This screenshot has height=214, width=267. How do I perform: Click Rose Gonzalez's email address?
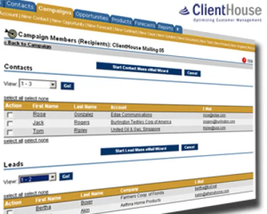click(214, 116)
